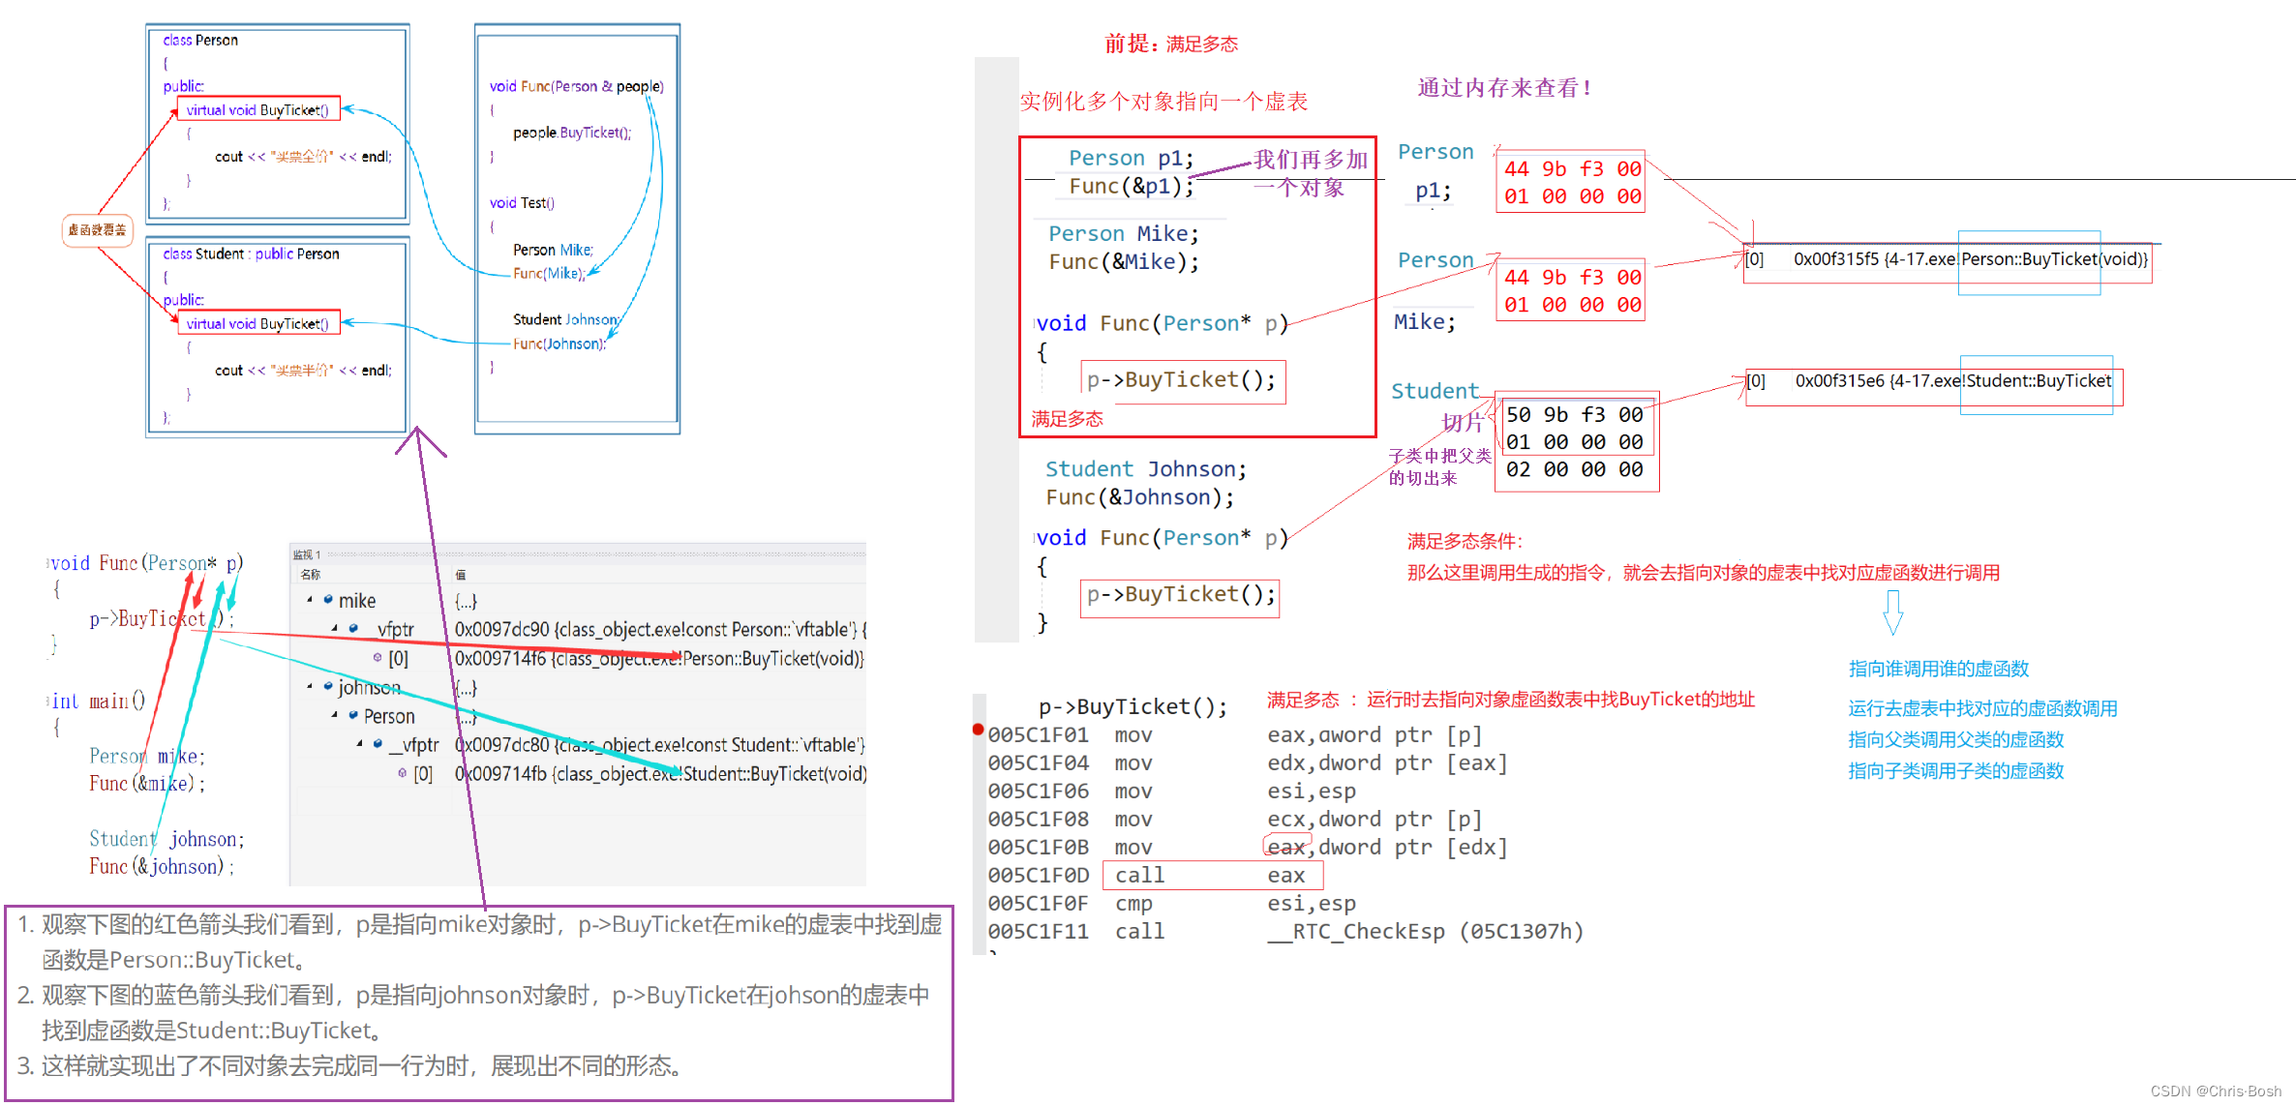The height and width of the screenshot is (1106, 2296).
Task: Click class Student : public Person in the diagram
Action: (x=251, y=254)
